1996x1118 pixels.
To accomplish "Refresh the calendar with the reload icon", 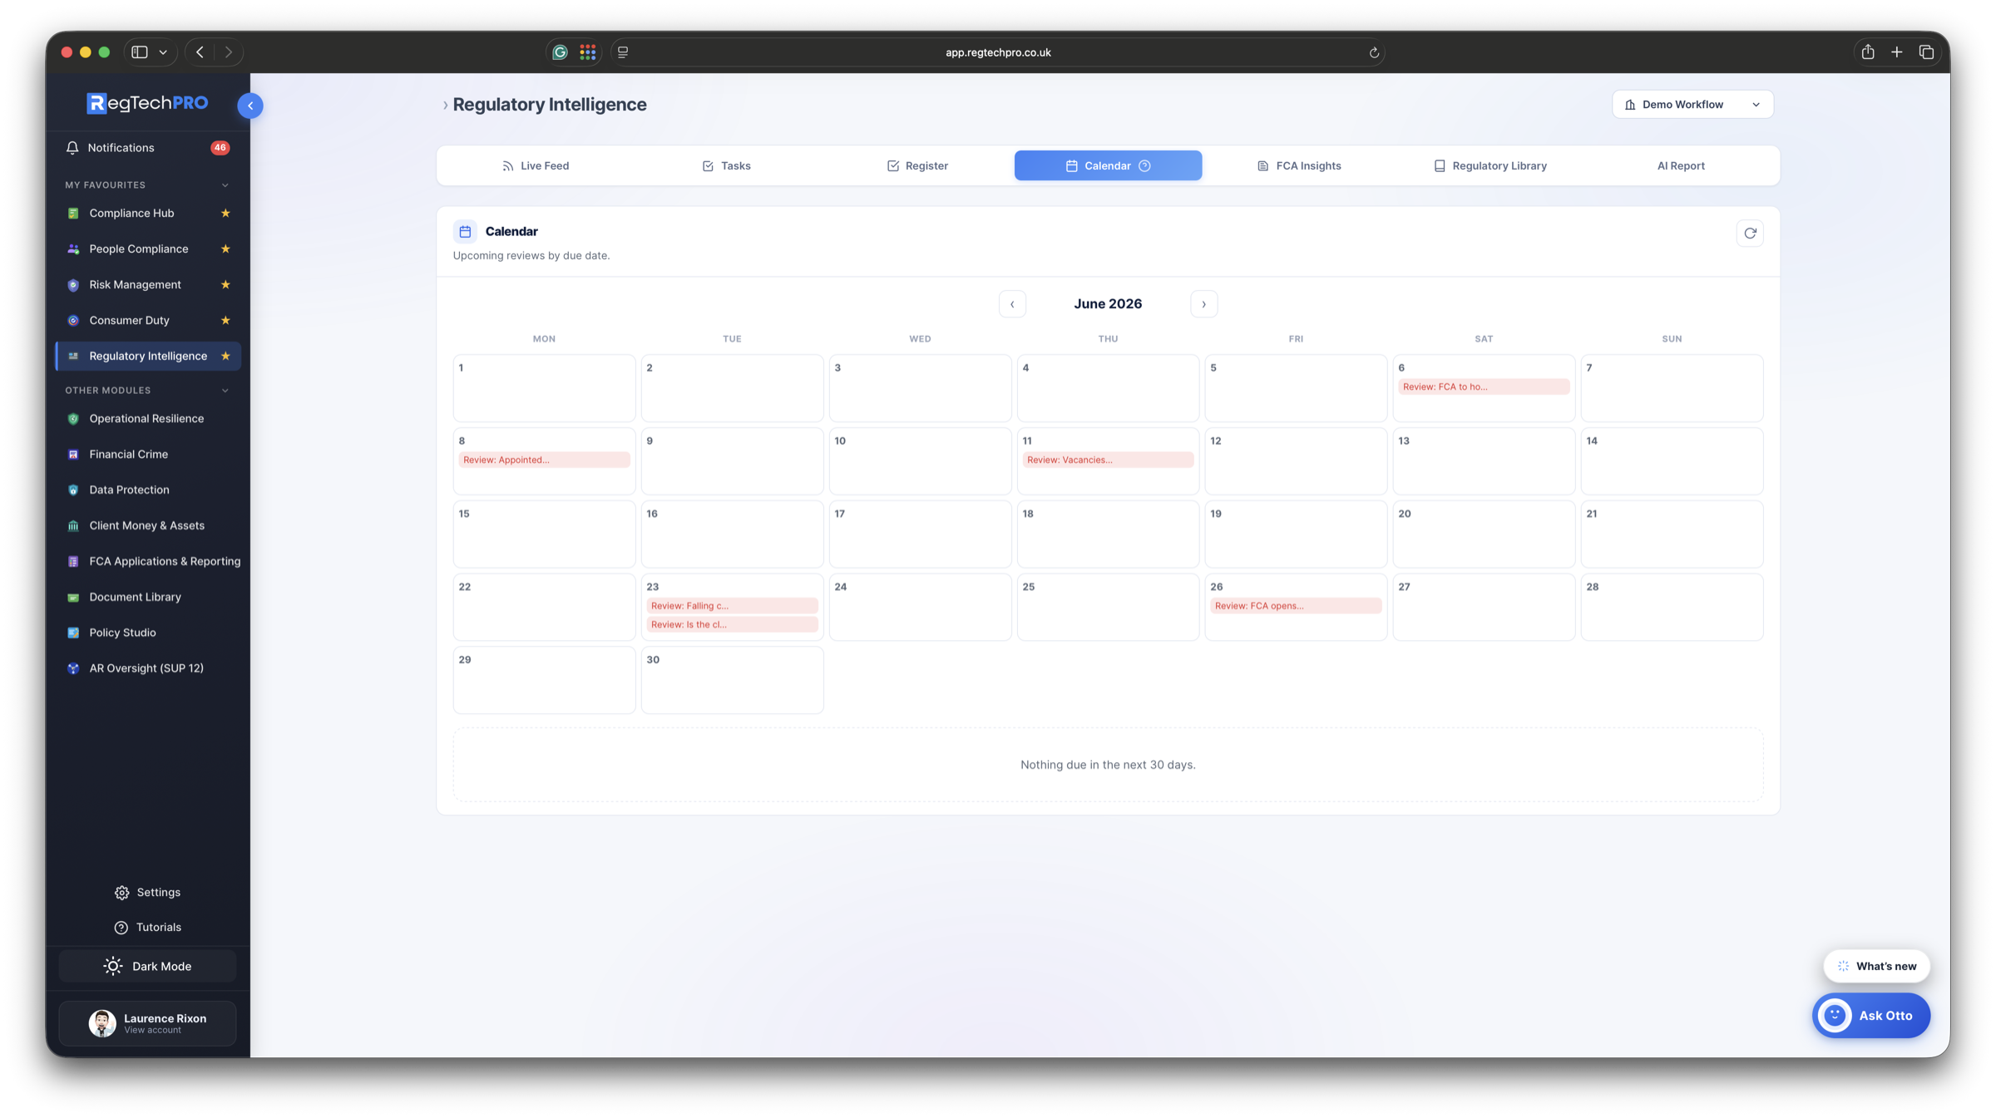I will [x=1750, y=234].
